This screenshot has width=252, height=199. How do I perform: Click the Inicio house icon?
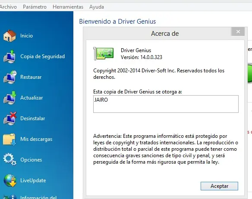[x=9, y=36]
